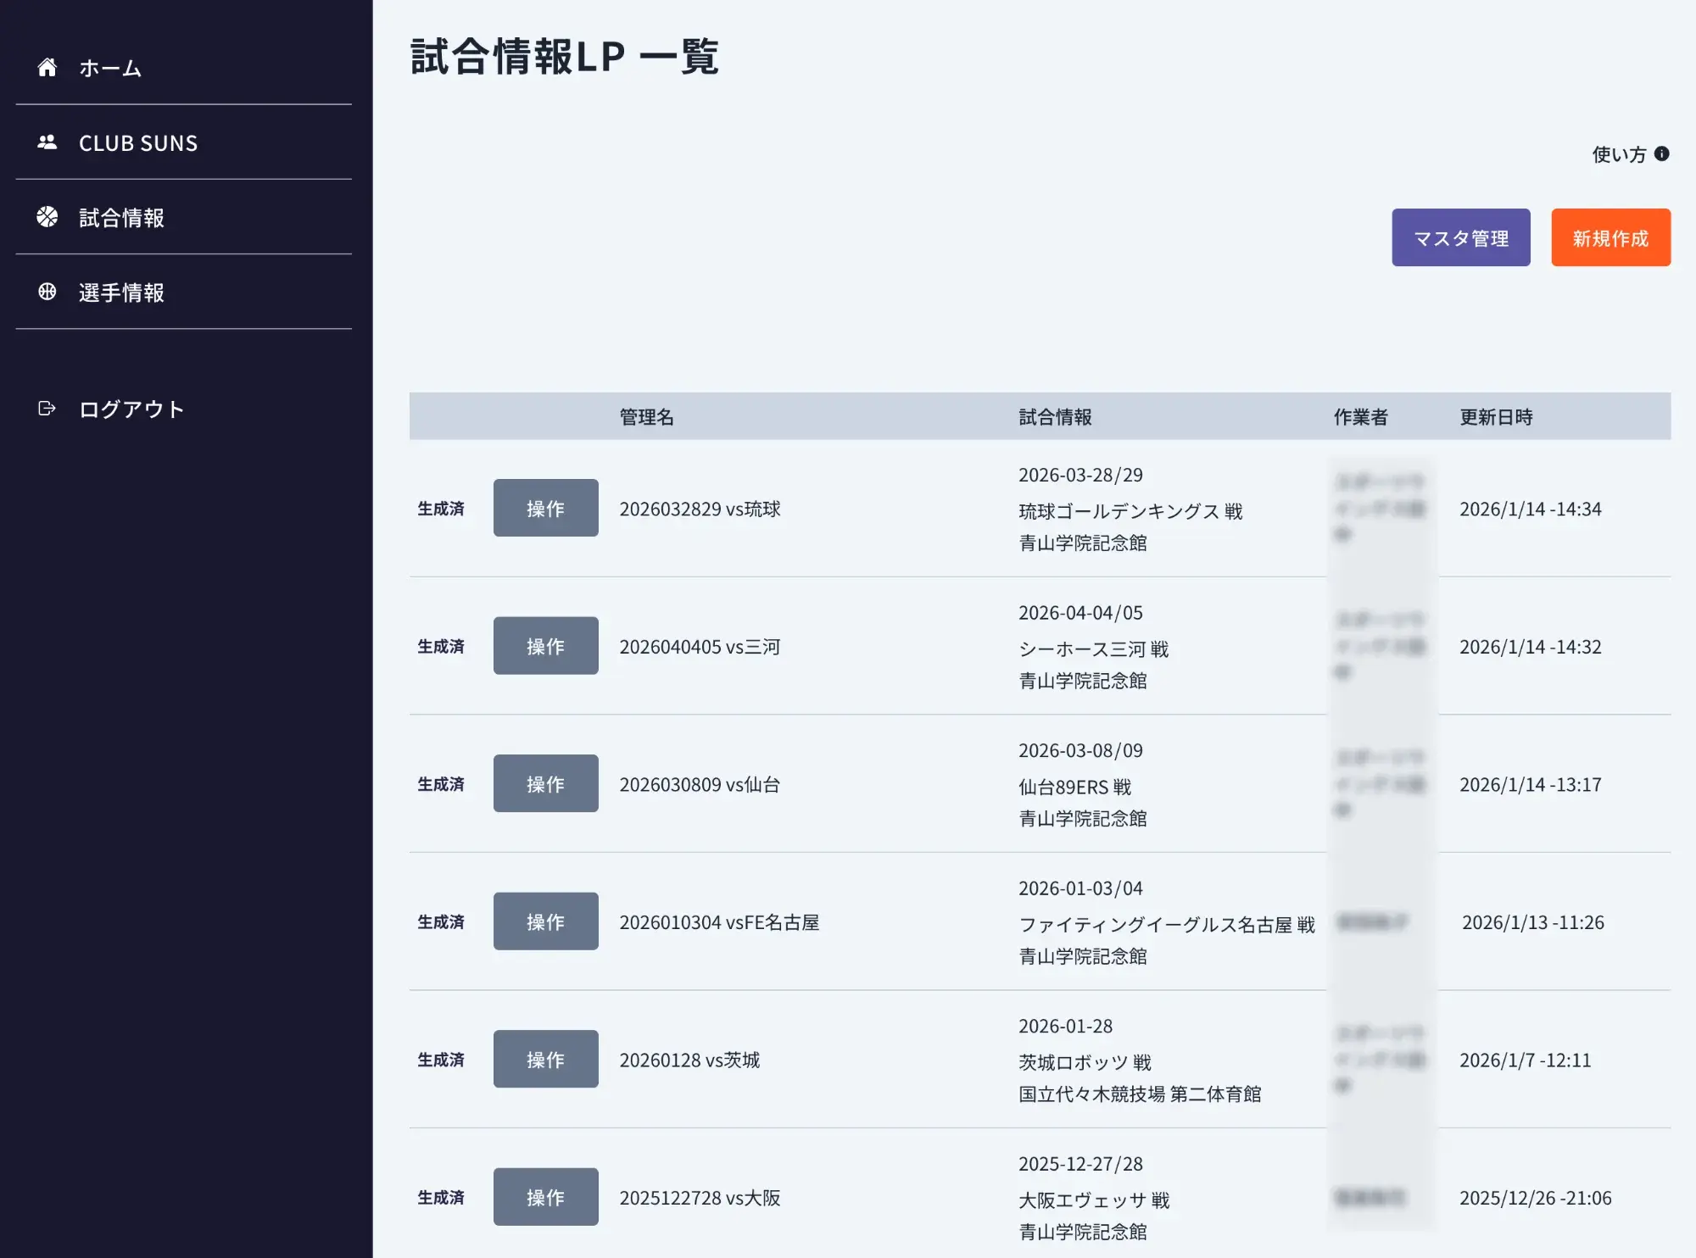Click the ログアウト logout icon

pos(47,409)
